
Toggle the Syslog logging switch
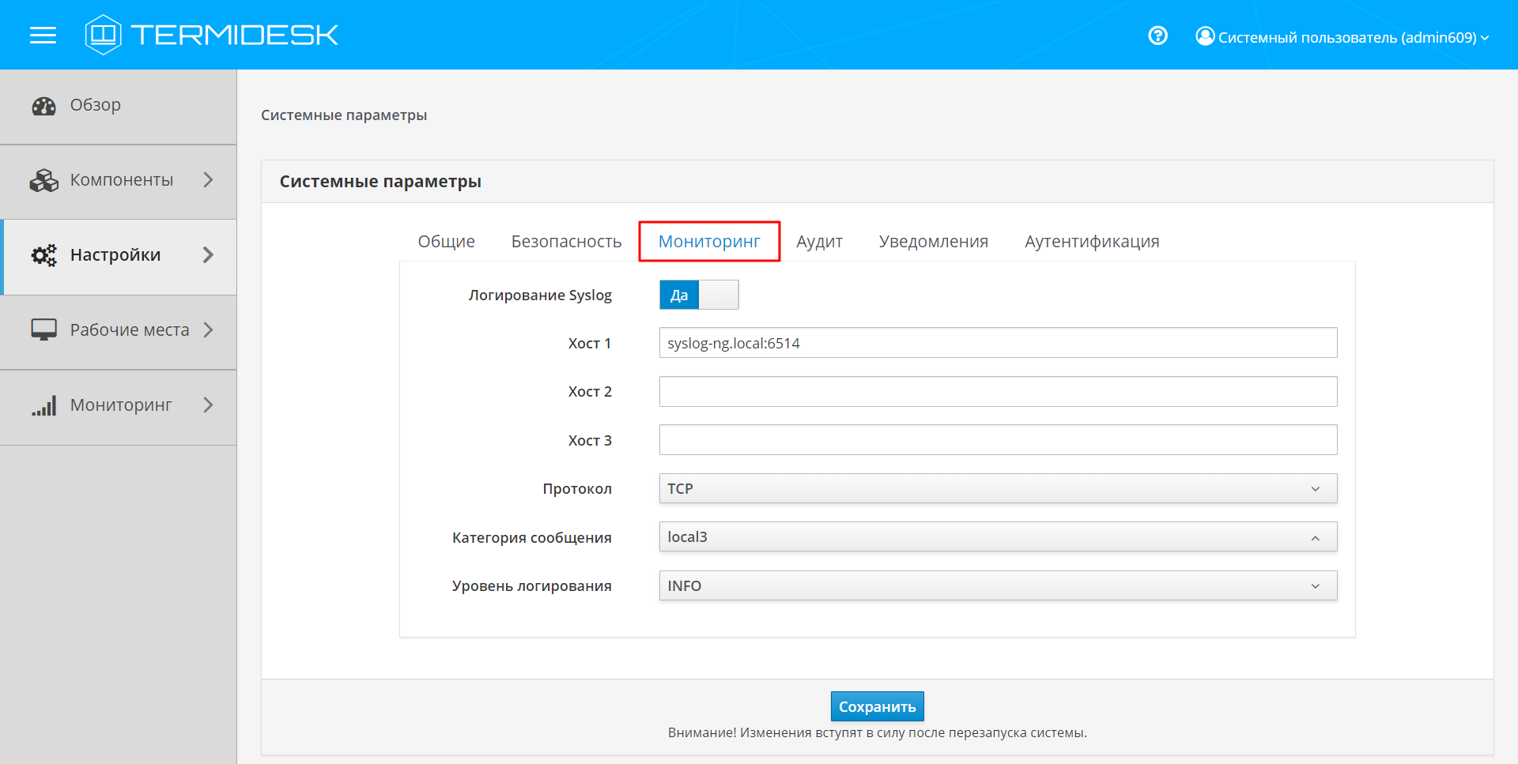(x=698, y=295)
